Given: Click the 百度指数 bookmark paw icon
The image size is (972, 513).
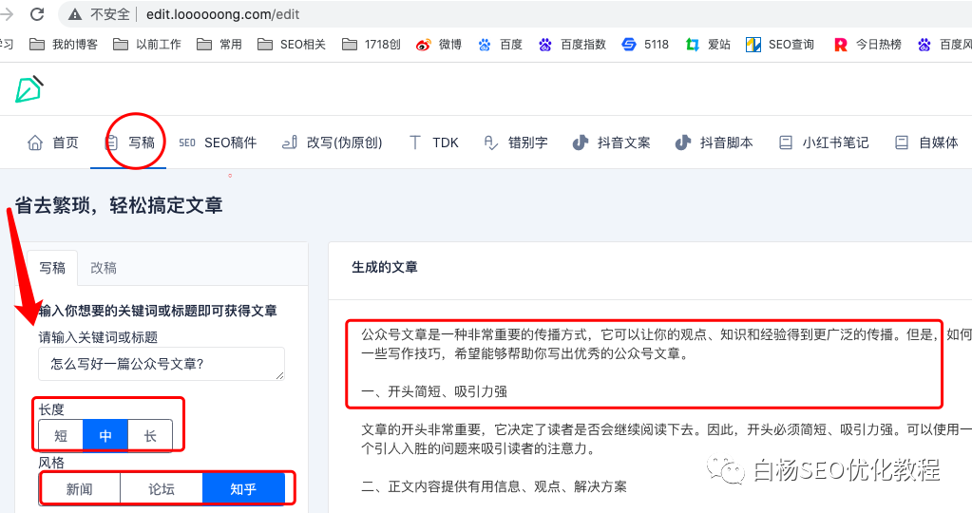Looking at the screenshot, I should [544, 45].
